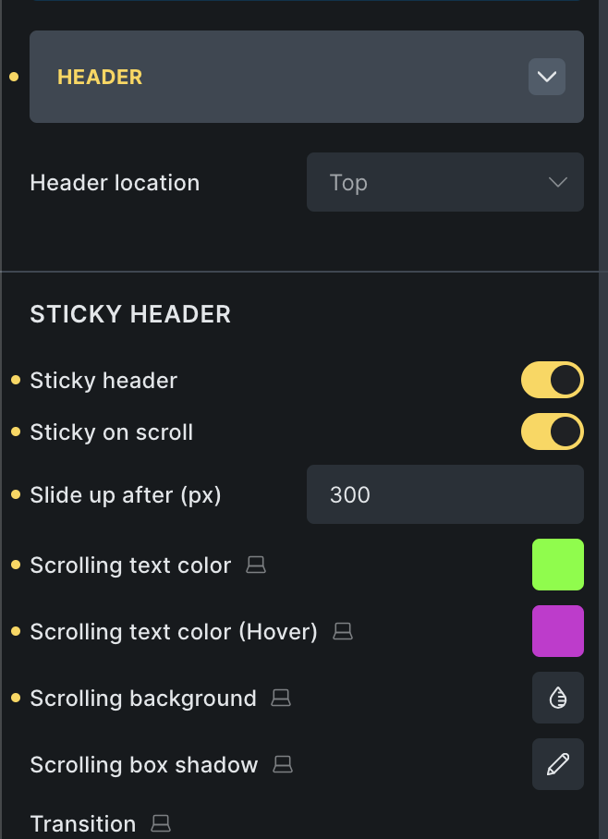Disable Sticky on scroll switch
The image size is (608, 839).
pyautogui.click(x=553, y=432)
